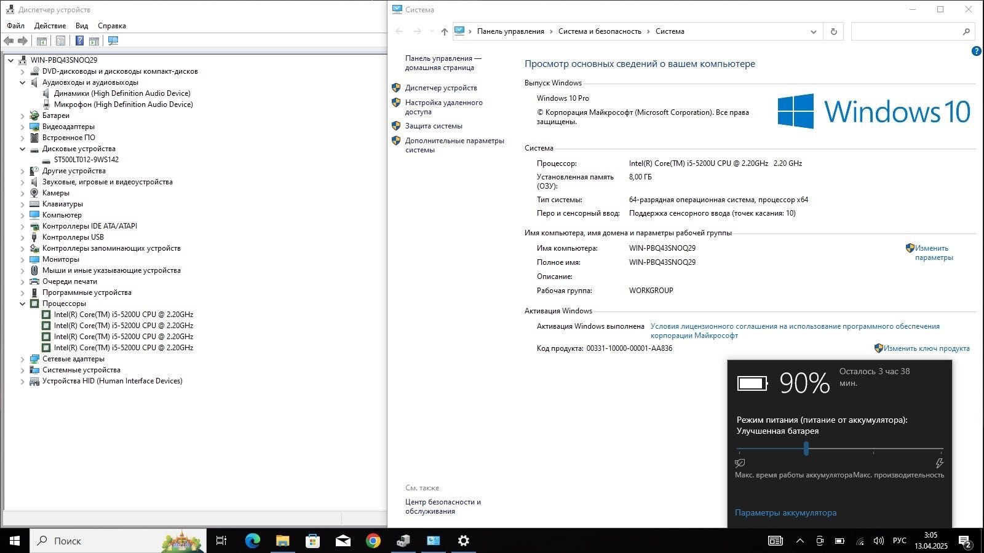984x553 pixels.
Task: Expand the Видеоадаптеры node arrow
Action: point(23,127)
